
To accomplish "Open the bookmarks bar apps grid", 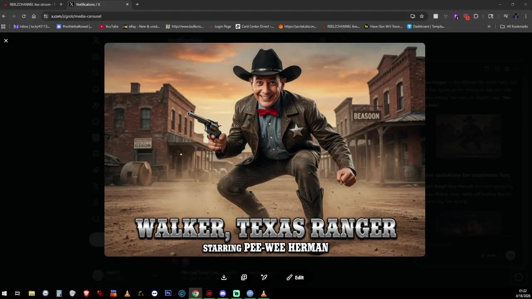I will tap(3, 26).
